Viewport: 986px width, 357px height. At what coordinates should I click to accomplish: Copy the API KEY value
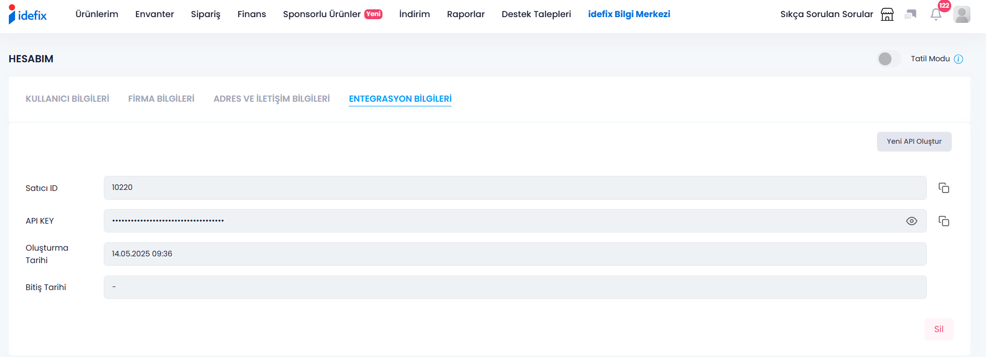(944, 221)
